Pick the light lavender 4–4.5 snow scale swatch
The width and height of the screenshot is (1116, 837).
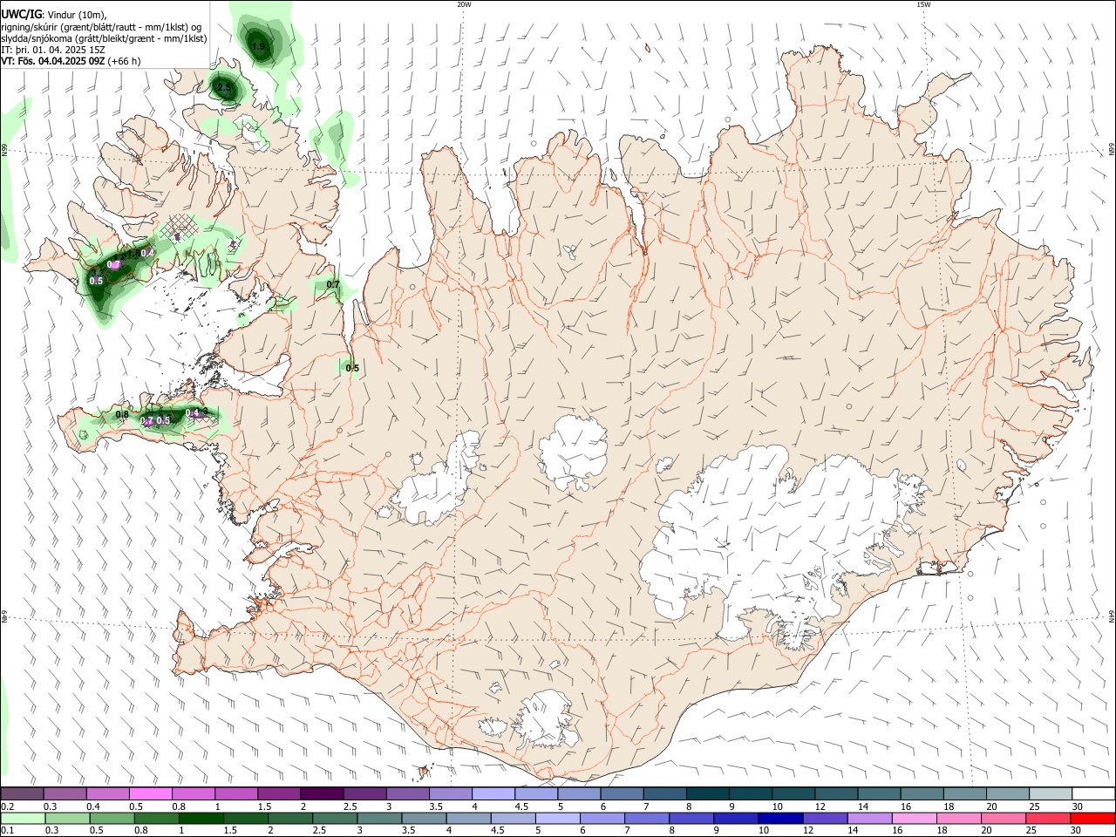pyautogui.click(x=493, y=793)
